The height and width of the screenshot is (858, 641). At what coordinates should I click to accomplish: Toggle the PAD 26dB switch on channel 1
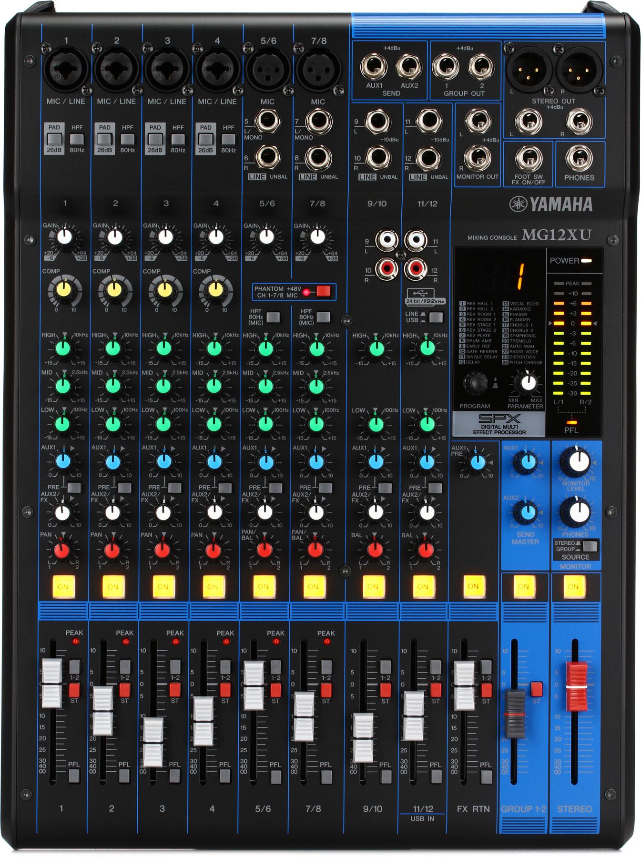tap(54, 139)
